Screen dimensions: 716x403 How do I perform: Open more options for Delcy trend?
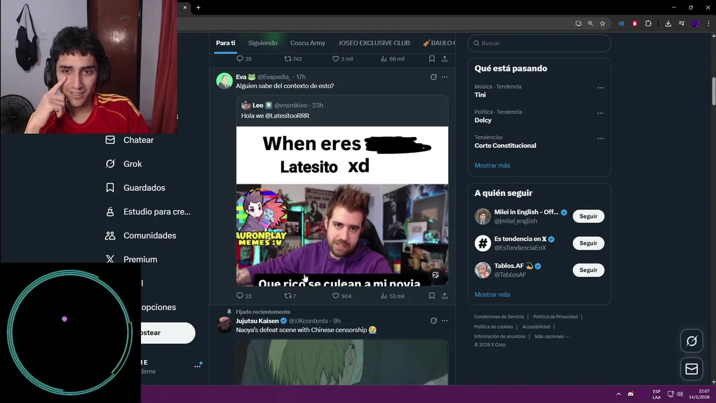(x=600, y=113)
